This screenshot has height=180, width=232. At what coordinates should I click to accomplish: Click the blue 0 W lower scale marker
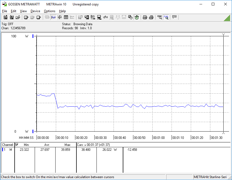click(x=33, y=132)
